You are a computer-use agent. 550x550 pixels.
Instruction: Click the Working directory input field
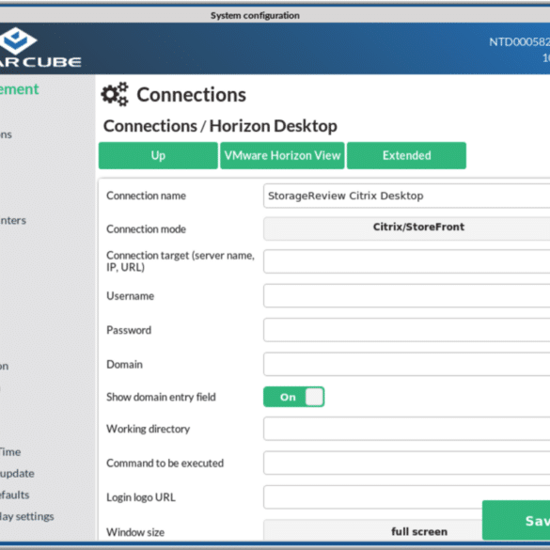[406, 429]
